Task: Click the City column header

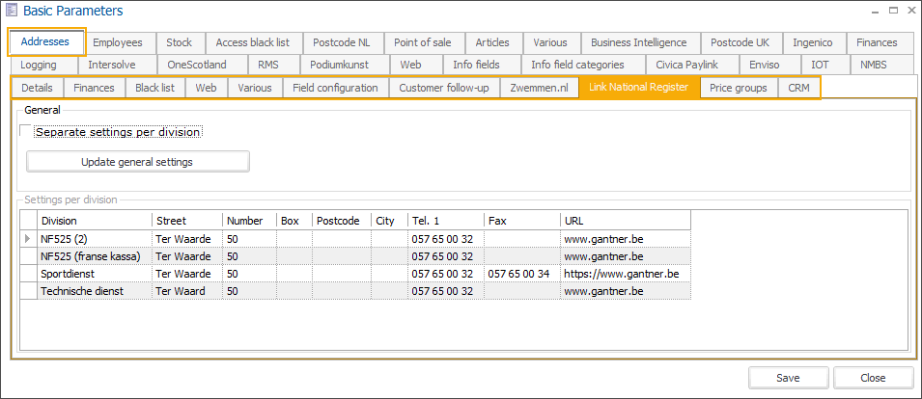Action: click(389, 221)
